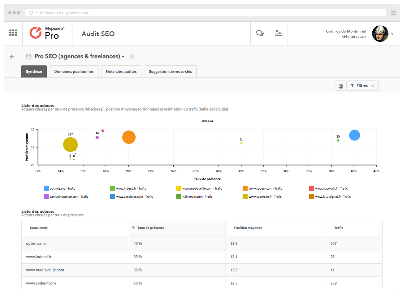Open the Filtres dropdown
The width and height of the screenshot is (403, 295).
pos(362,86)
